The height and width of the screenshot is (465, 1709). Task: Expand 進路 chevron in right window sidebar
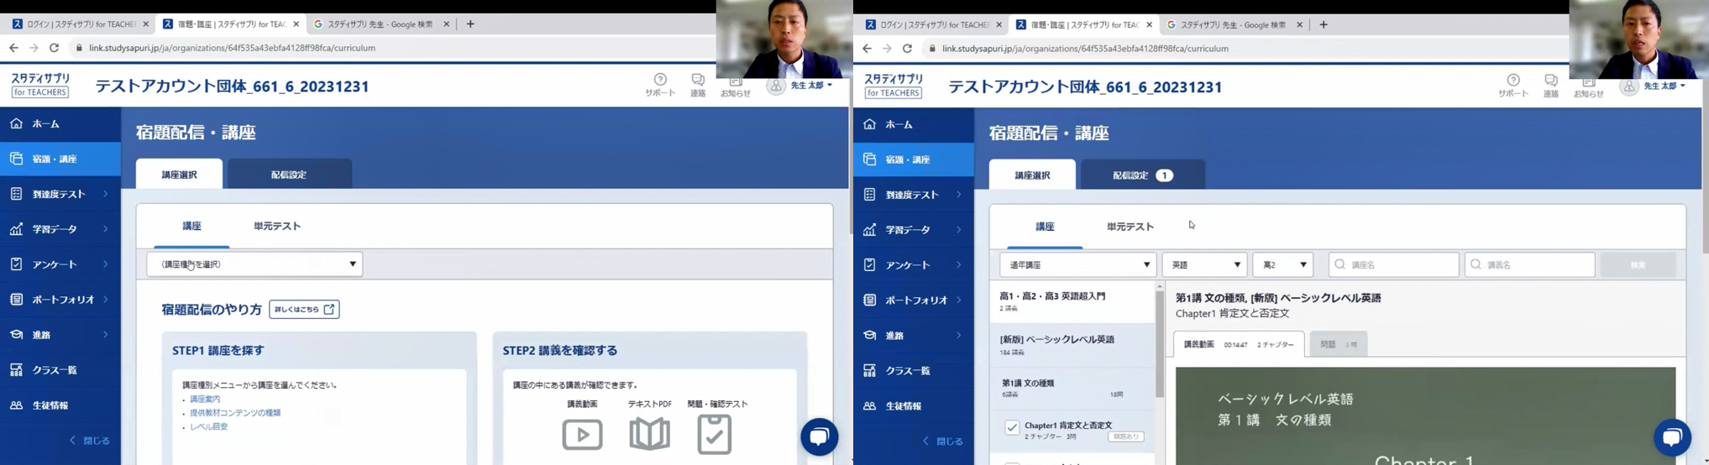click(x=959, y=336)
